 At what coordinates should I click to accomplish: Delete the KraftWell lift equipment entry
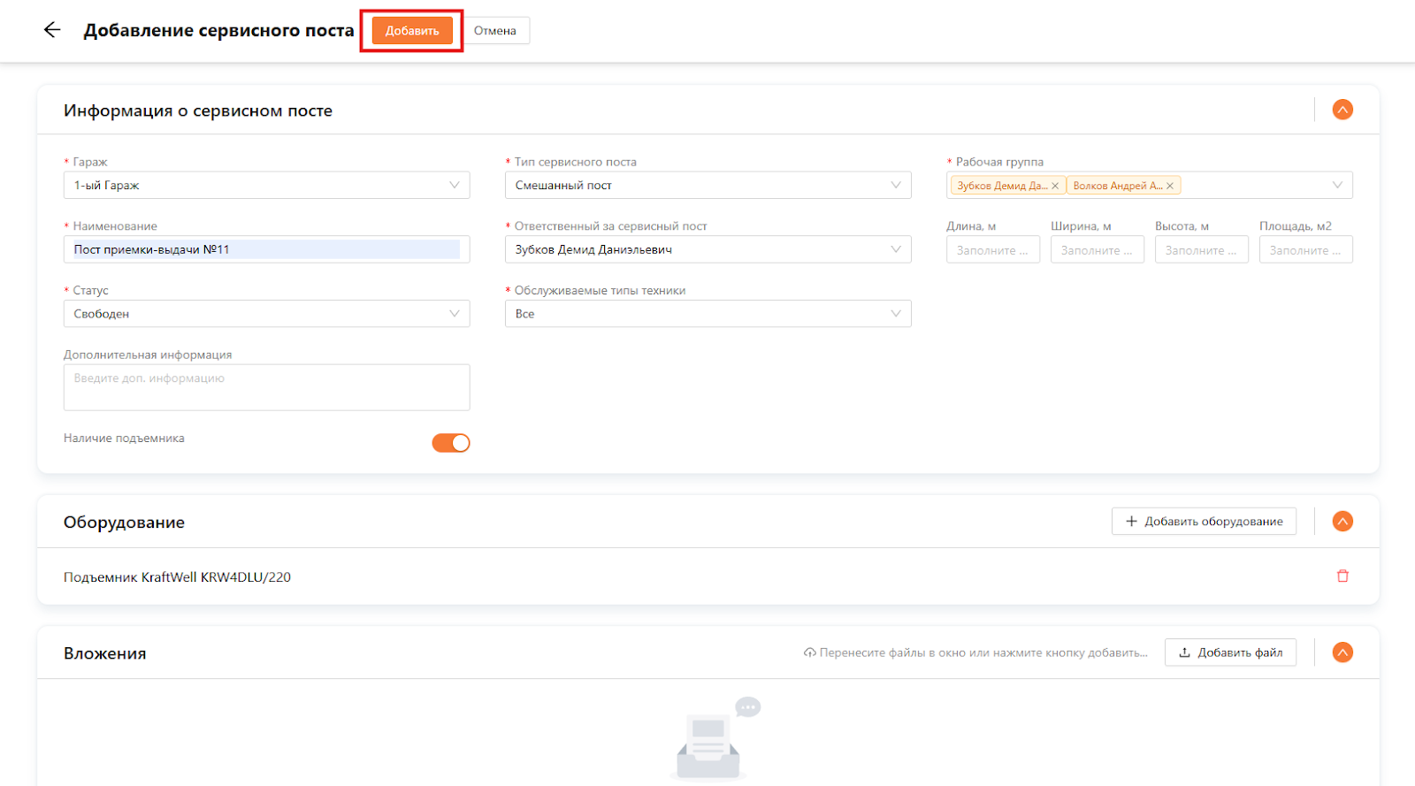[x=1342, y=576]
